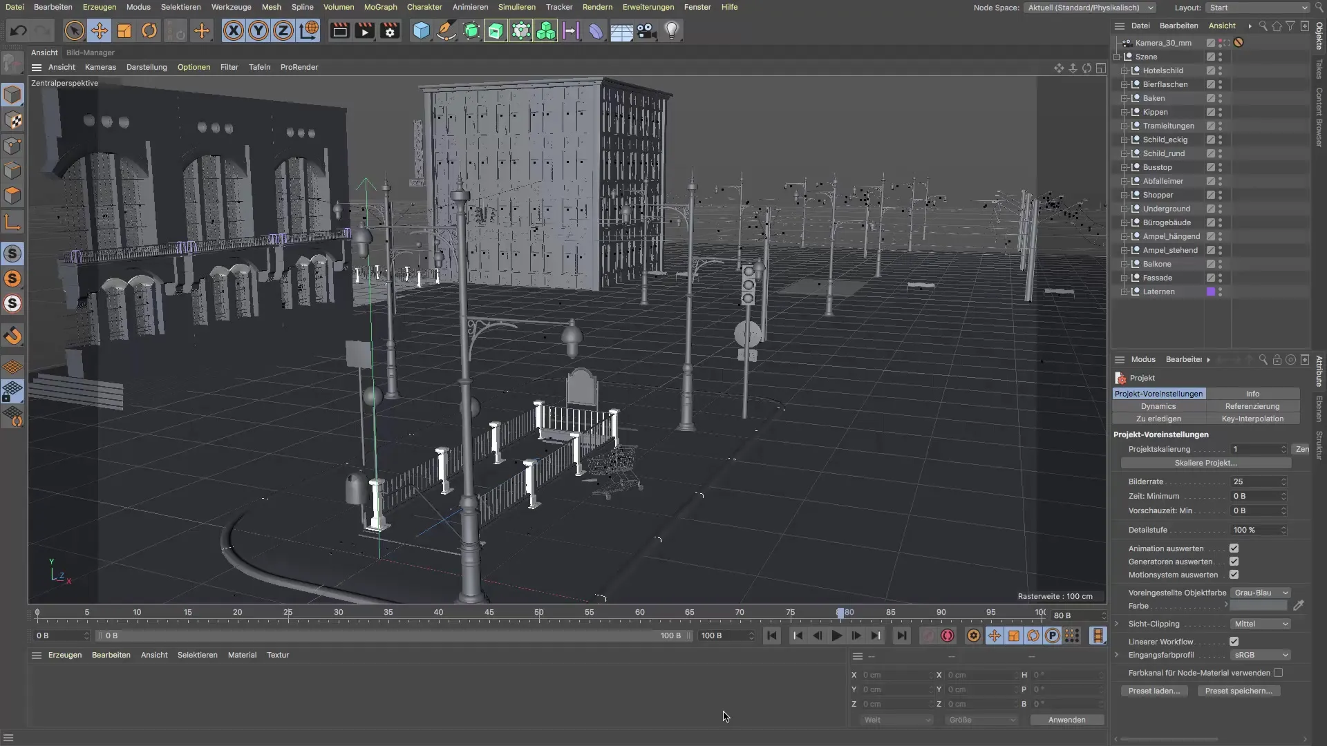The width and height of the screenshot is (1327, 746).
Task: Click the Skaliere Projekt button
Action: pos(1205,463)
